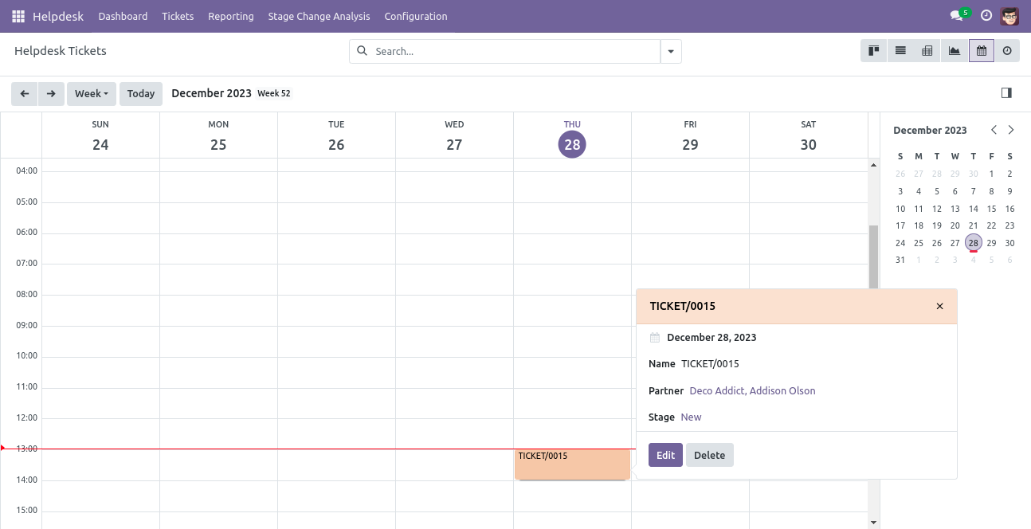Select the TICKET/0015 calendar event
Screen dimensions: 1031x529
572,464
